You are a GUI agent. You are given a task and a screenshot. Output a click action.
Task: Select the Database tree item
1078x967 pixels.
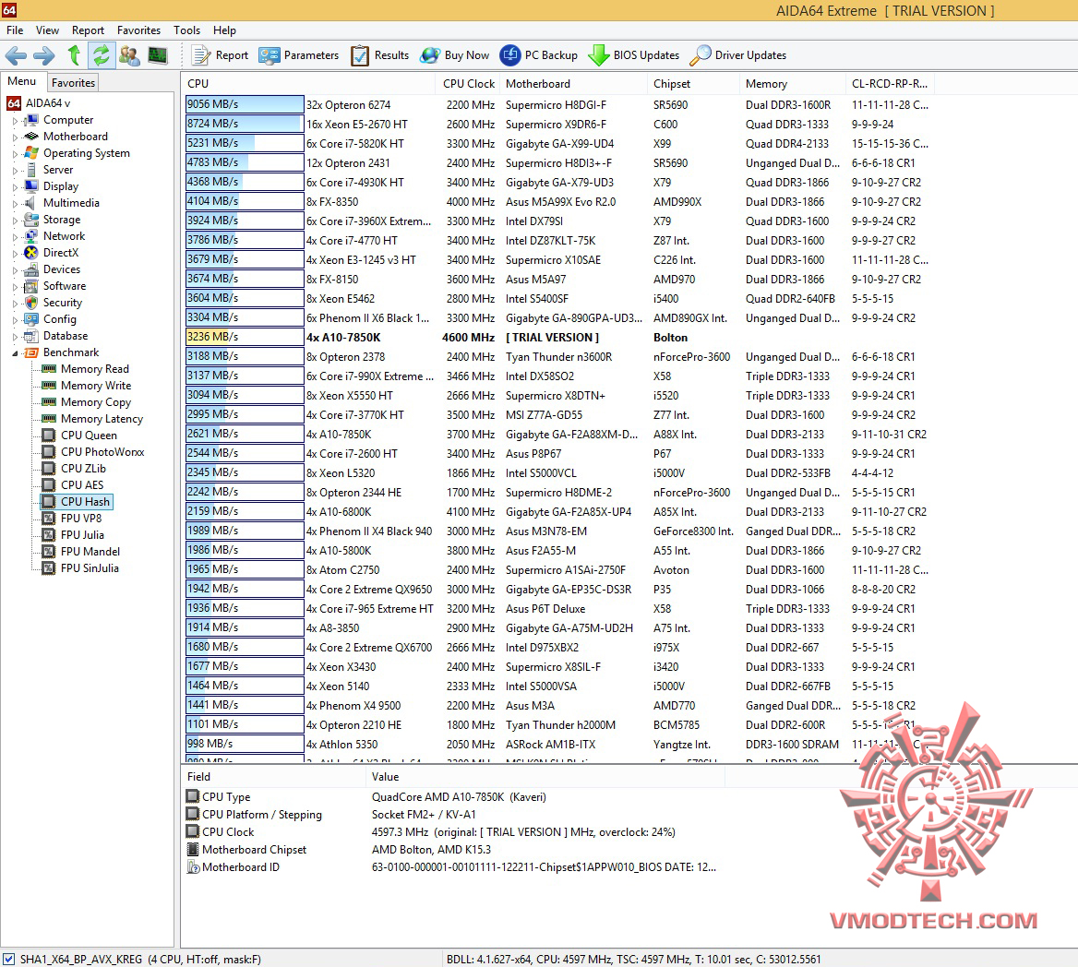[x=66, y=336]
